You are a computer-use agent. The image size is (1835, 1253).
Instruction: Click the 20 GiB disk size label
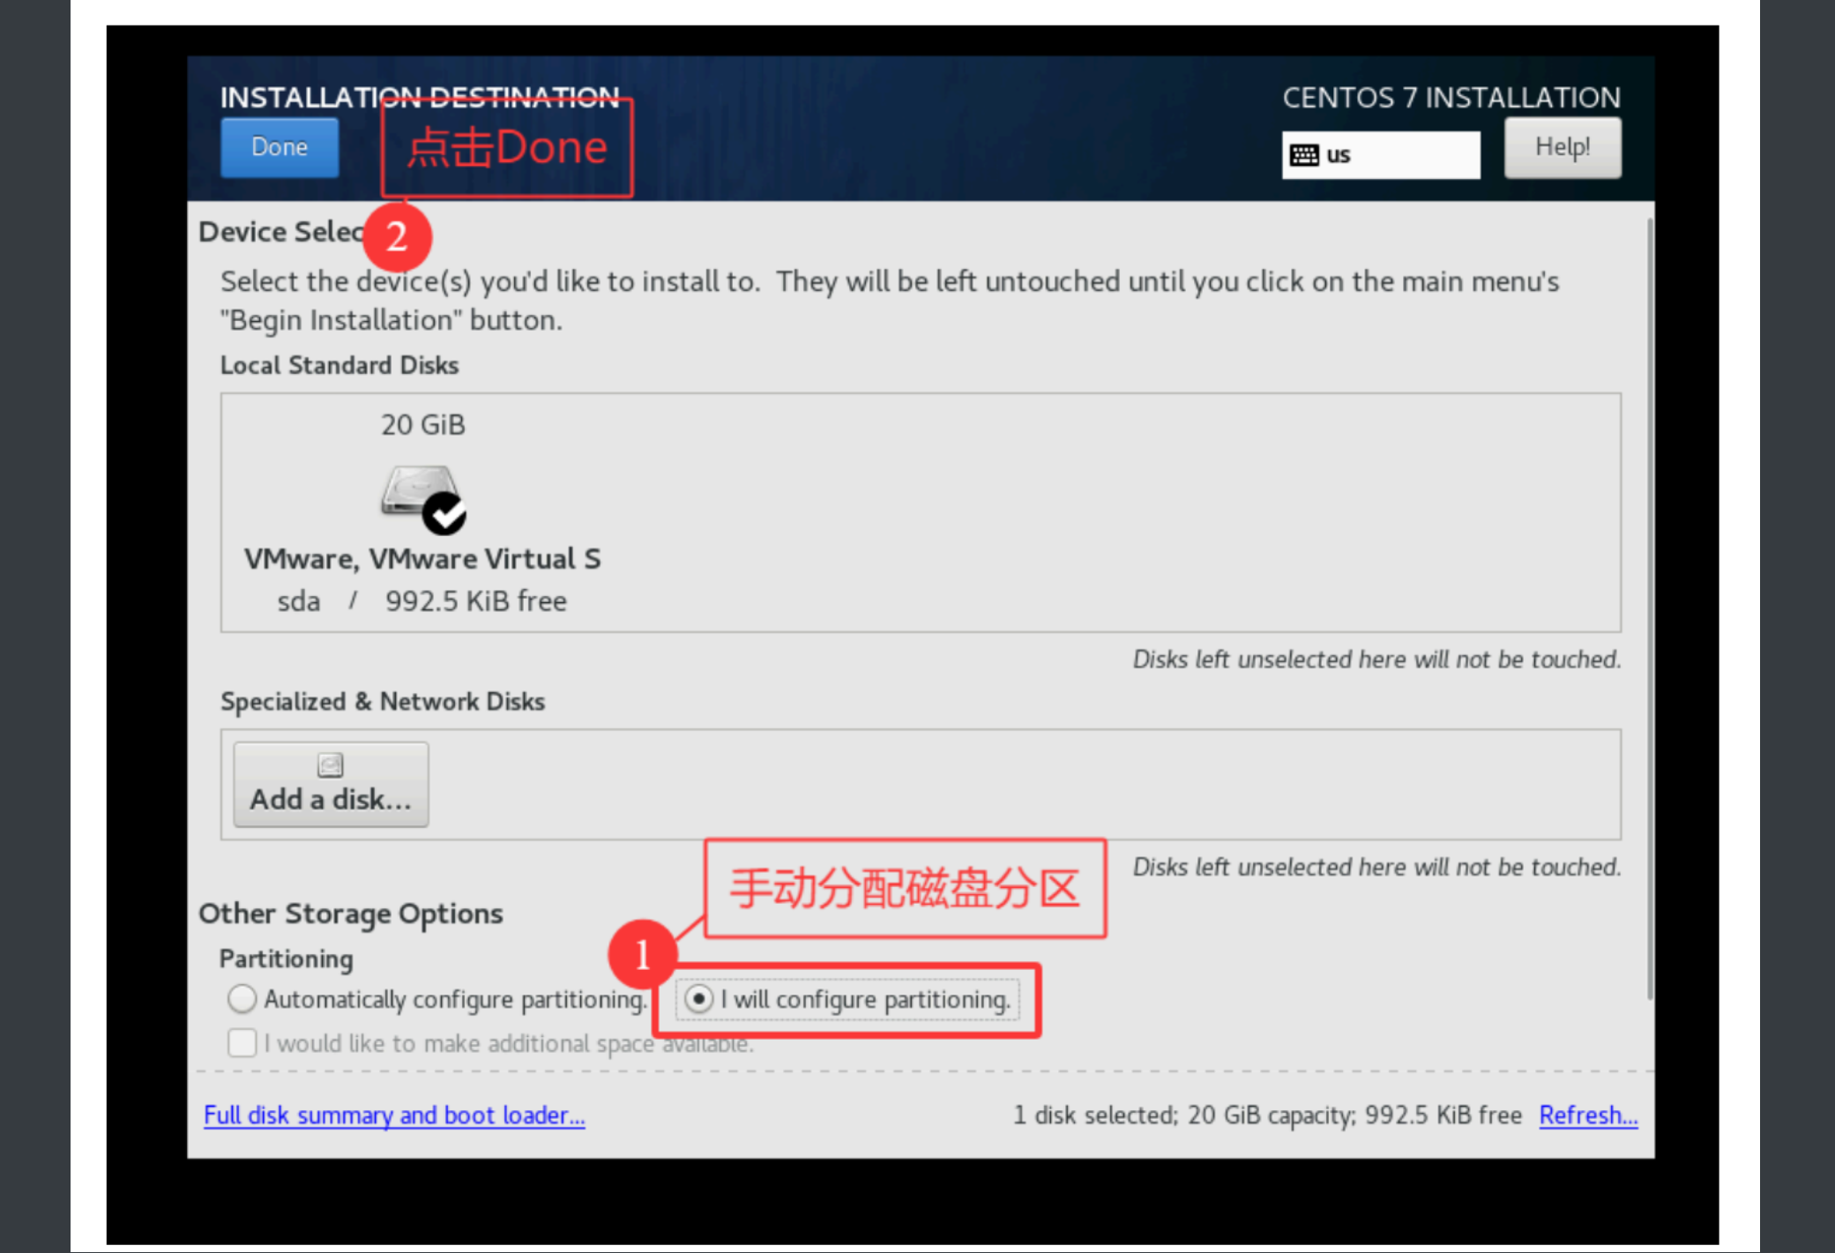click(x=422, y=425)
